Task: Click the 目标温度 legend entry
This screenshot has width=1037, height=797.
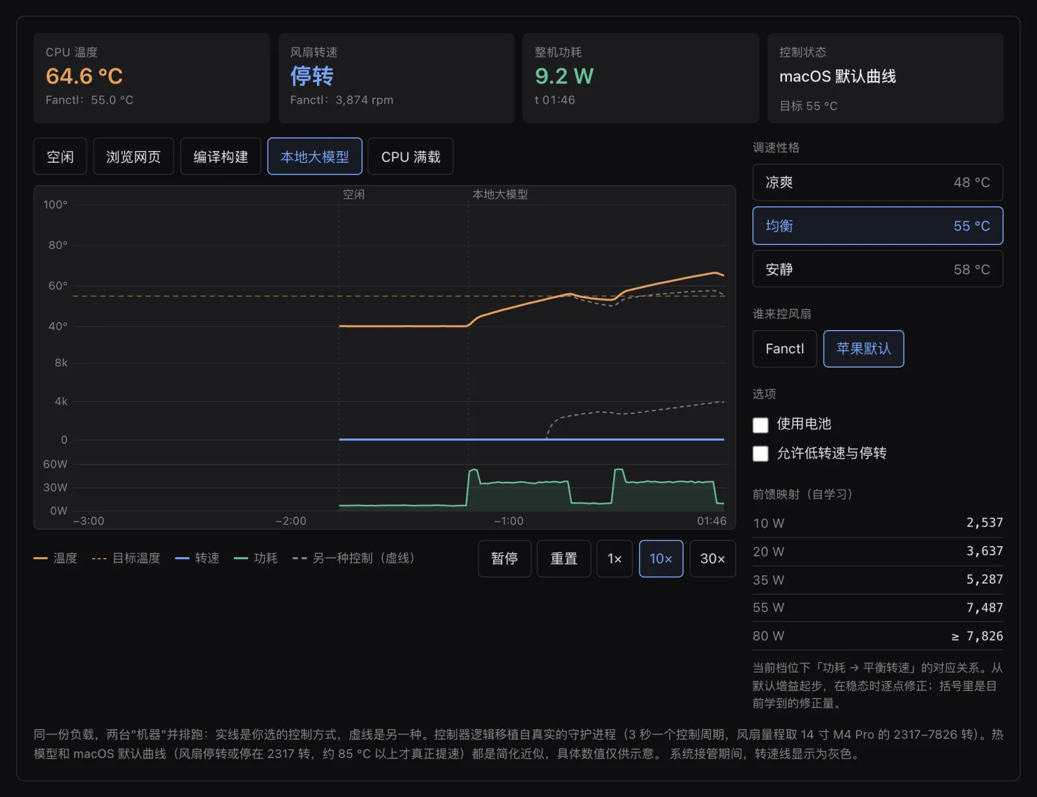Action: (x=126, y=558)
